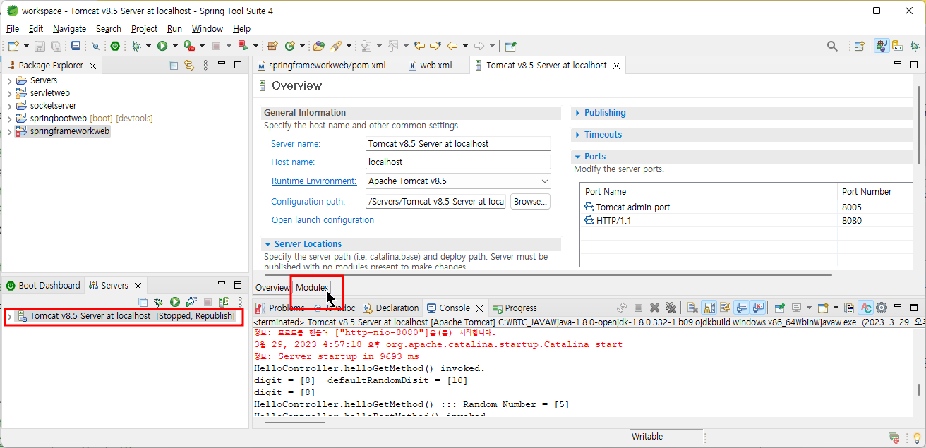Screen dimensions: 926x448
Task: Toggle Word Wrap in Console toolbar
Action: [x=725, y=308]
